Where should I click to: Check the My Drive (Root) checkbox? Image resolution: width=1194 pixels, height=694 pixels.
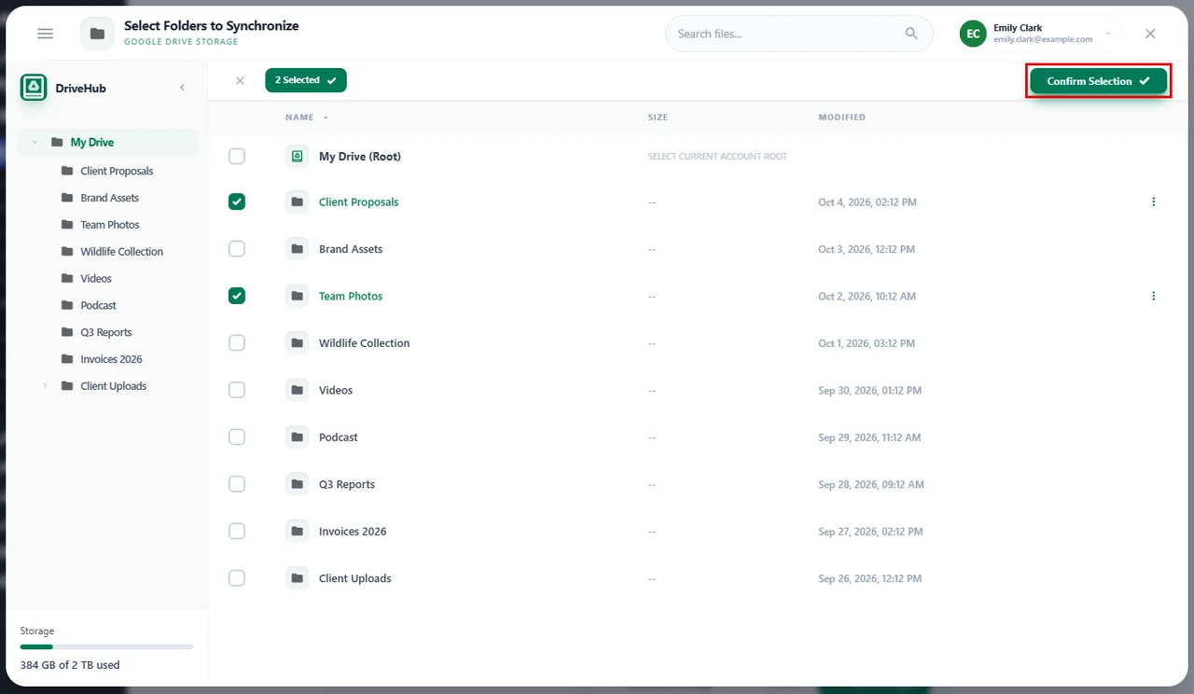click(x=237, y=157)
